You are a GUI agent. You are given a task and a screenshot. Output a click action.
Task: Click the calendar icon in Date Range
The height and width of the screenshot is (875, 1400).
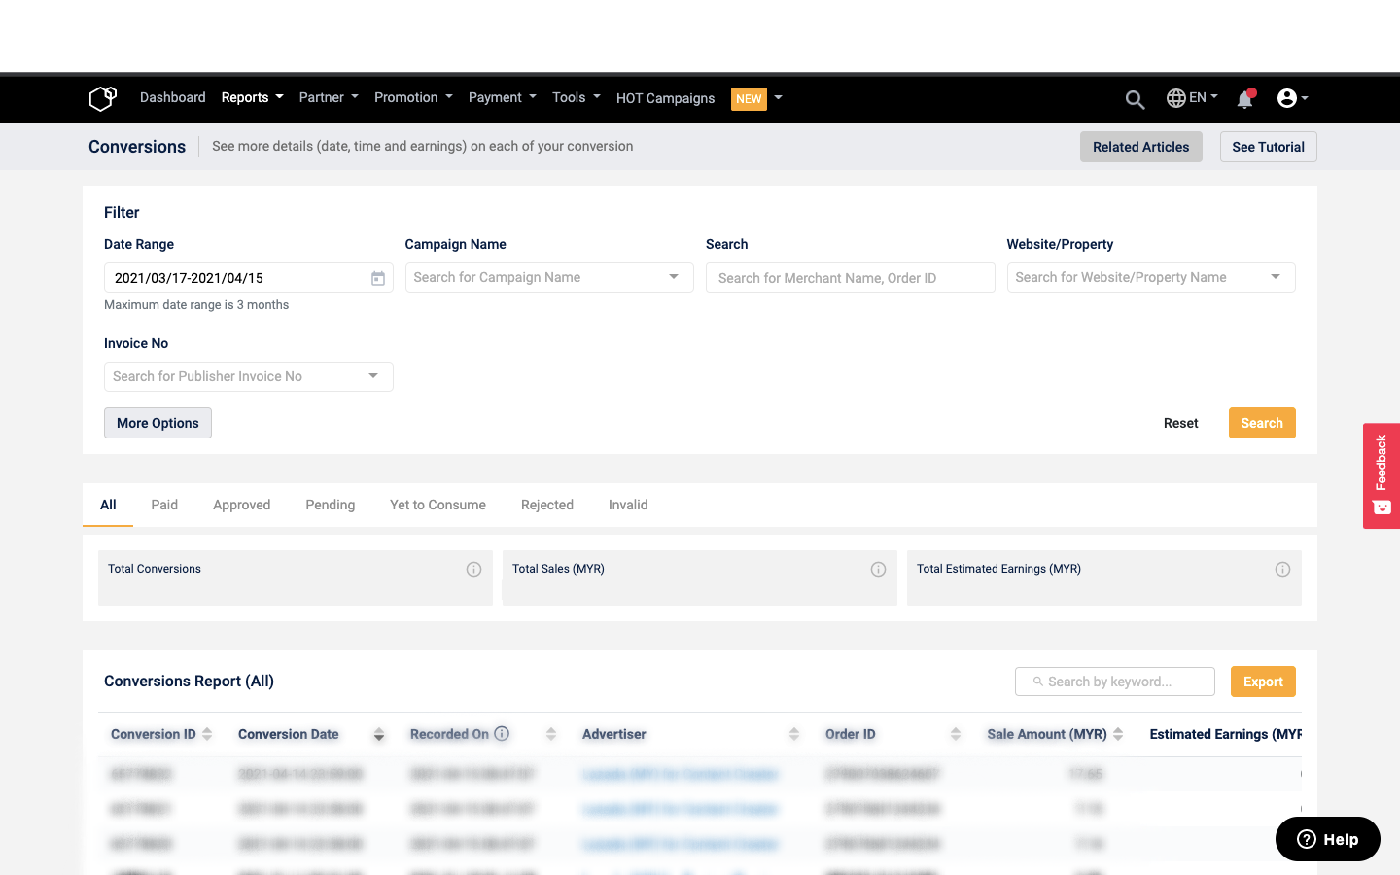click(x=377, y=278)
